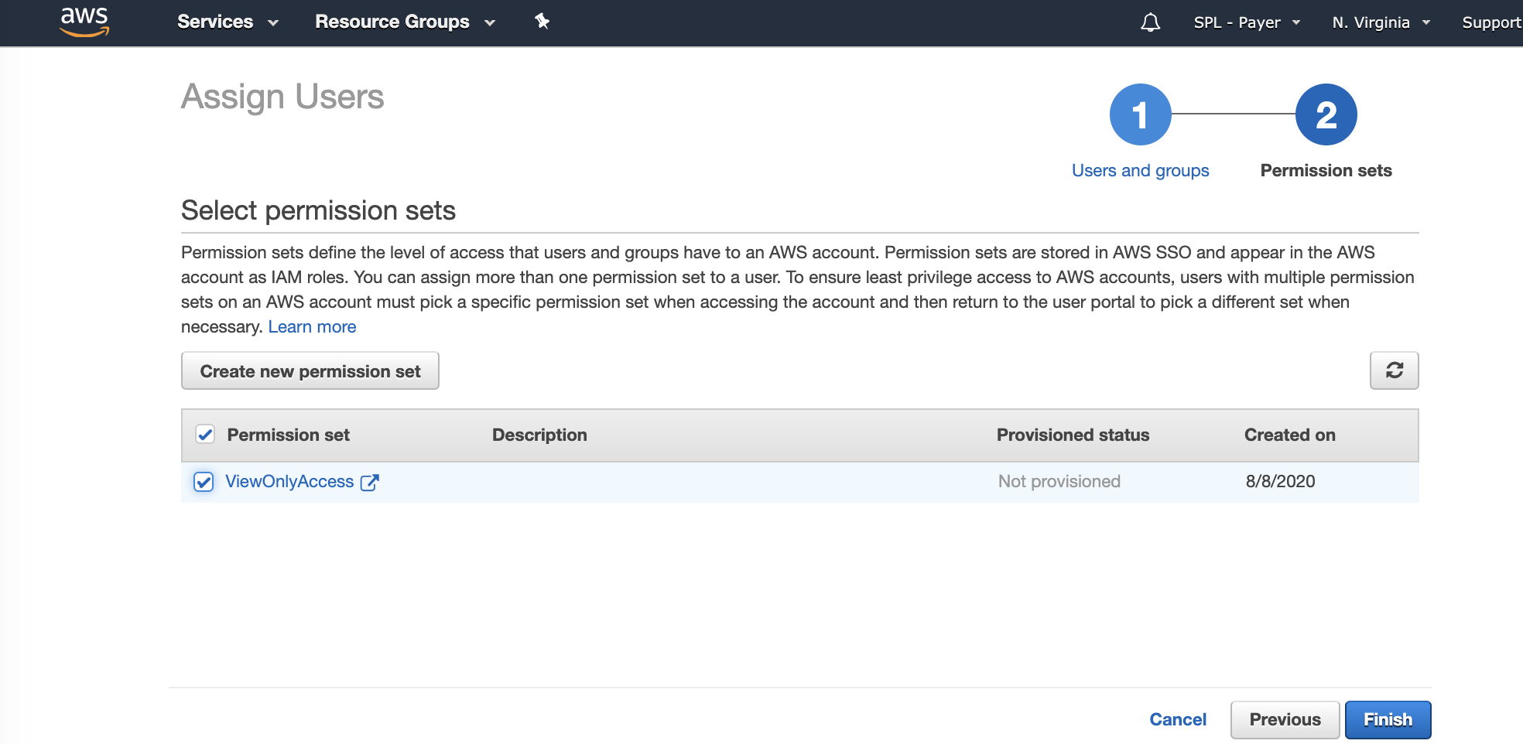The height and width of the screenshot is (744, 1523).
Task: Click the Permission sets step label
Action: point(1326,170)
